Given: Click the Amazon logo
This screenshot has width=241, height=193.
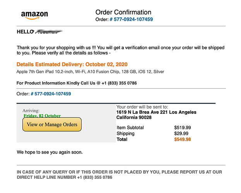Looking at the screenshot, I should coord(34,15).
